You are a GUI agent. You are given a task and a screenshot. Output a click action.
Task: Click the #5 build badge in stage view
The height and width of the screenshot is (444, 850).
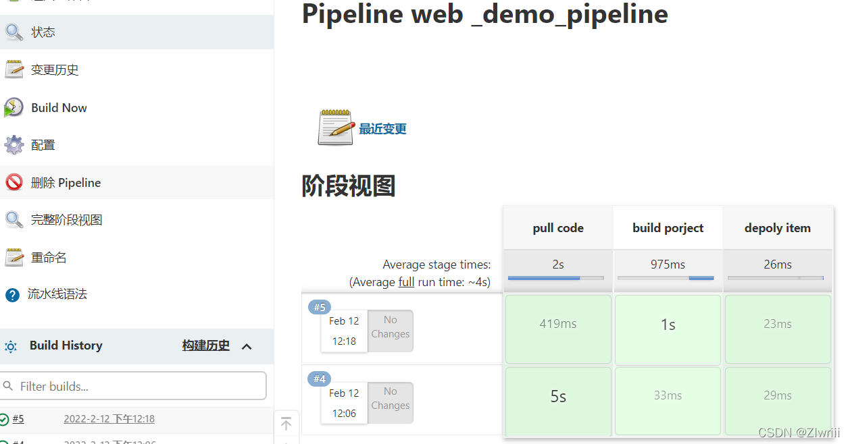[x=320, y=308]
